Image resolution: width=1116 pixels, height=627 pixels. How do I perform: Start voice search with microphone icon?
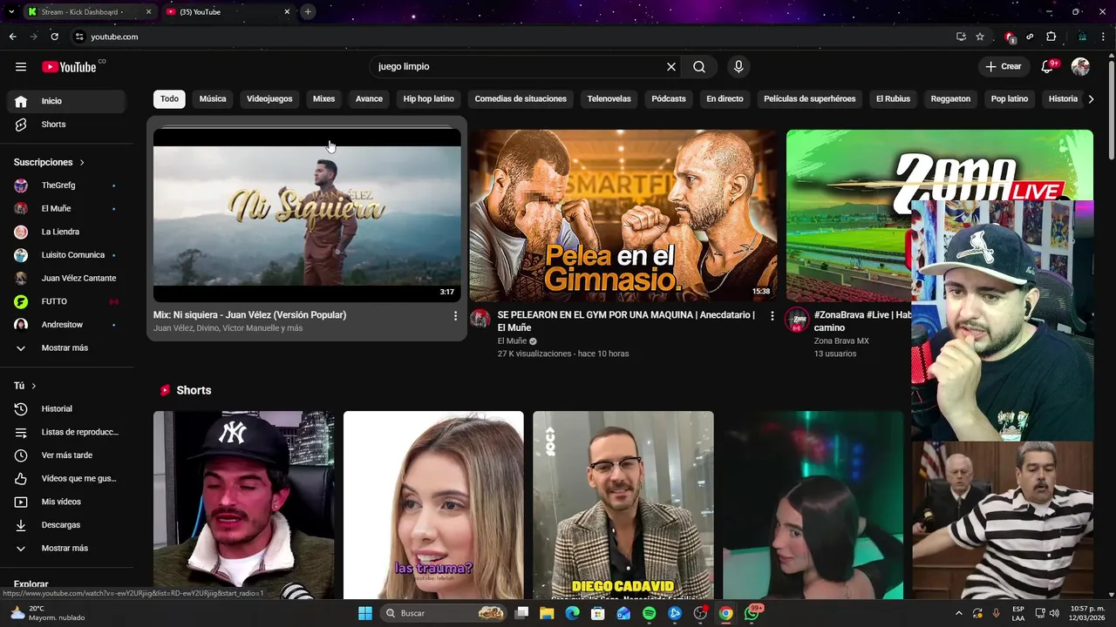point(738,67)
